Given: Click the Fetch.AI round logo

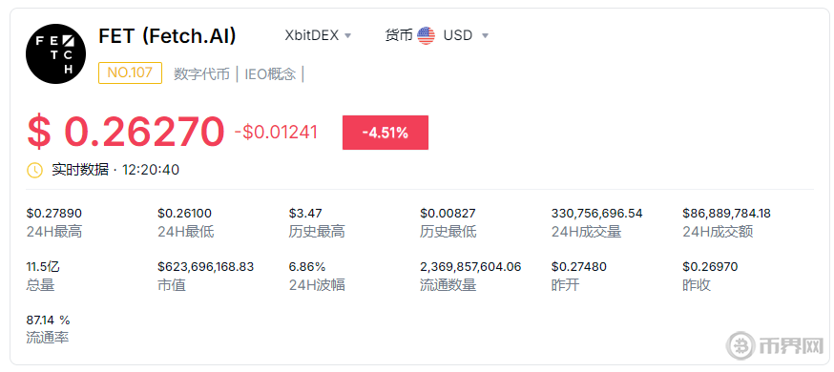Looking at the screenshot, I should point(55,53).
